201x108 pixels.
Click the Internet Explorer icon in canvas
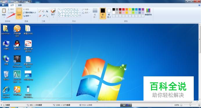pos(6,89)
